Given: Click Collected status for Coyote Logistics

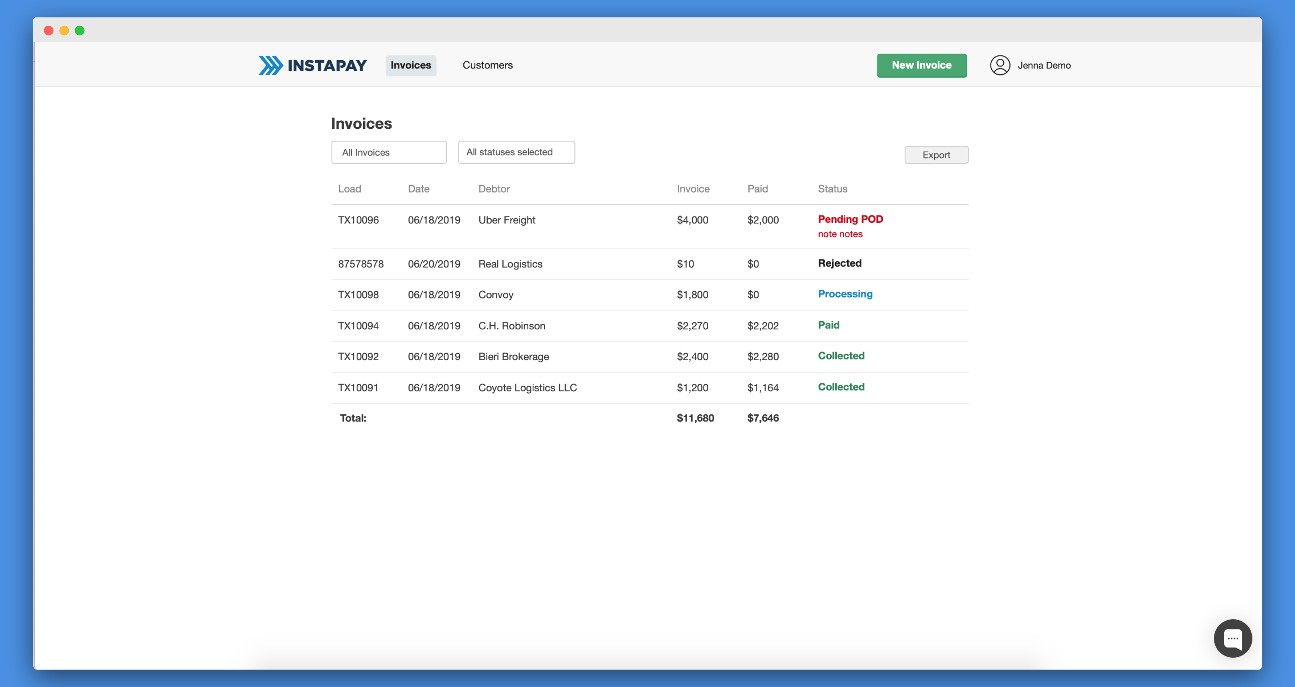Looking at the screenshot, I should (x=841, y=387).
